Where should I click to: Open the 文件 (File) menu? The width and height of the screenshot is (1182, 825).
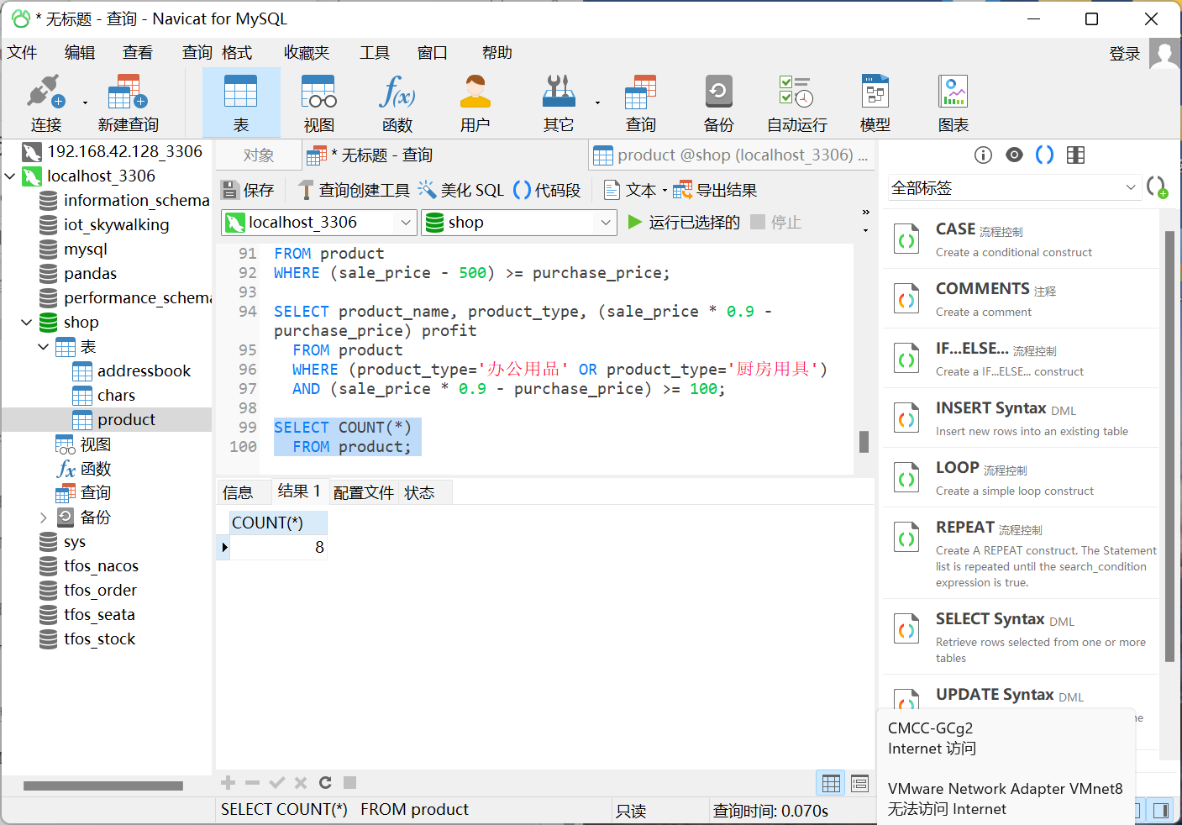click(x=23, y=53)
